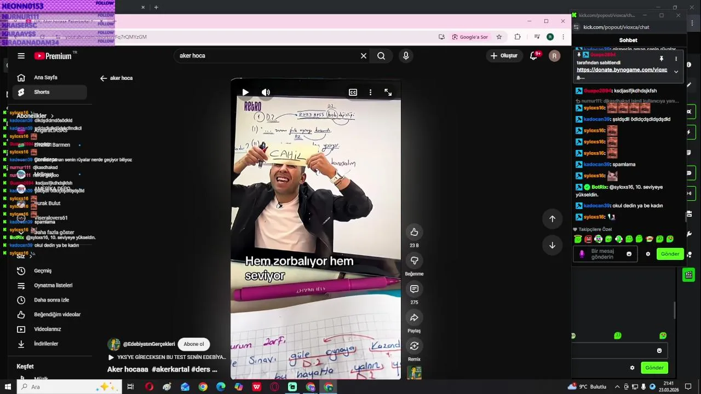Open the 275 comments panel
Image resolution: width=701 pixels, height=394 pixels.
coord(414,289)
